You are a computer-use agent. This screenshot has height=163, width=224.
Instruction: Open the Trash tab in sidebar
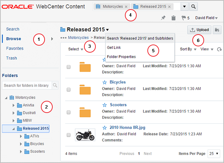(11, 58)
